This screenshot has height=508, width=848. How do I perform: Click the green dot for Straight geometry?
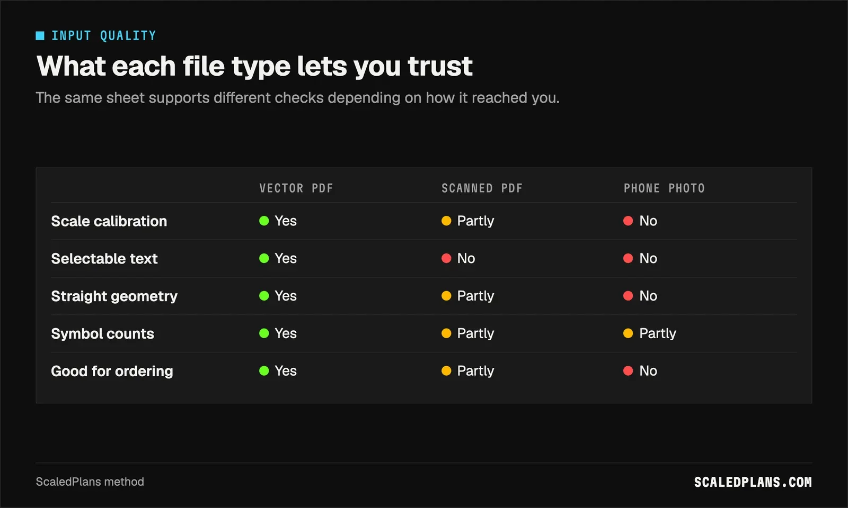click(264, 296)
